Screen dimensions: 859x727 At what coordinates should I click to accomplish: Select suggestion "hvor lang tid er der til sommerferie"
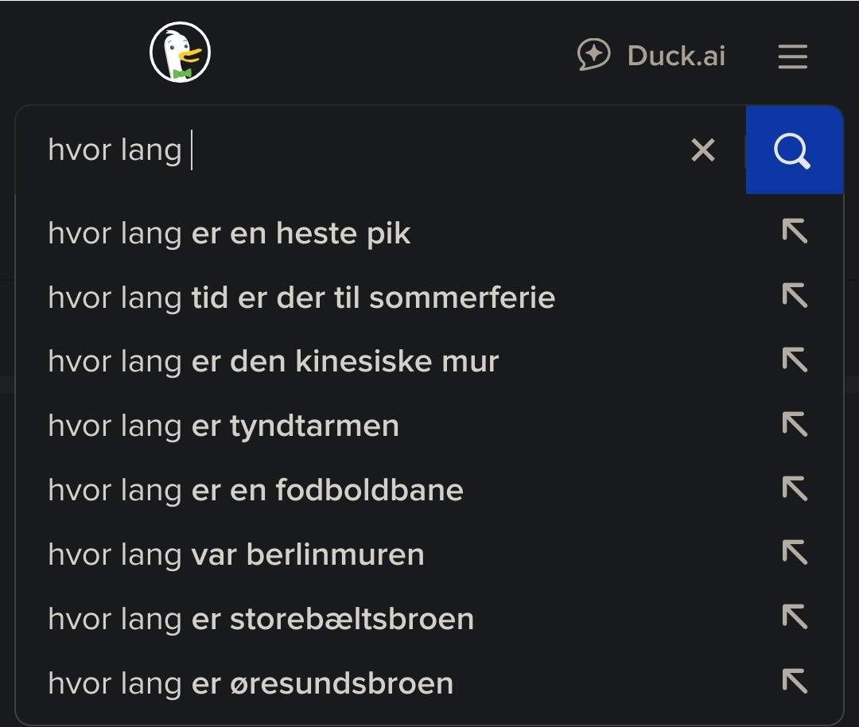301,297
